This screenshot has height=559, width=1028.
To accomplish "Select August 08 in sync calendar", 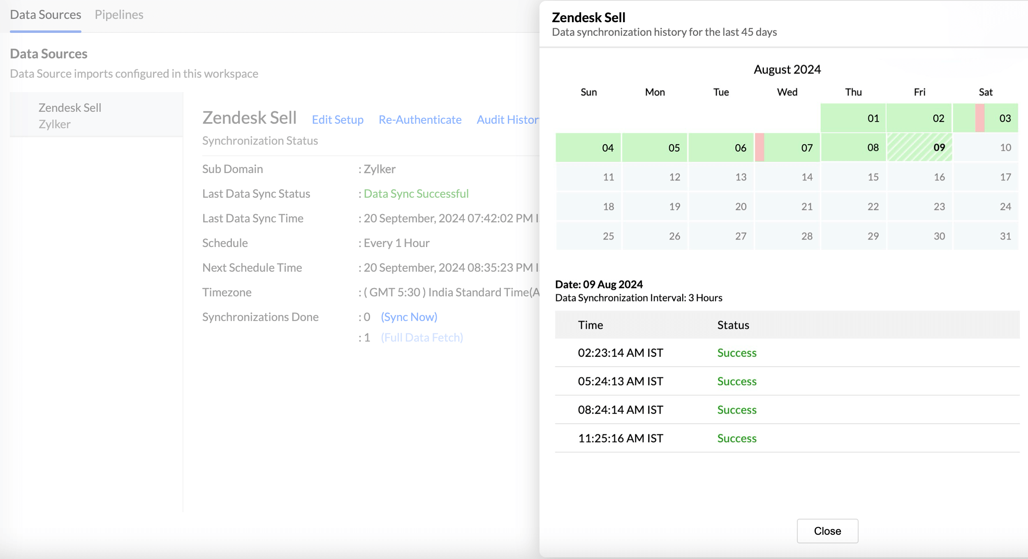I will 853,147.
